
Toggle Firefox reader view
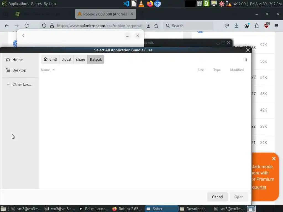pyautogui.click(x=148, y=26)
